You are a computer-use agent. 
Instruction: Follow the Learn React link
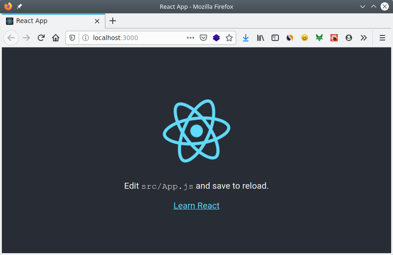pos(196,206)
